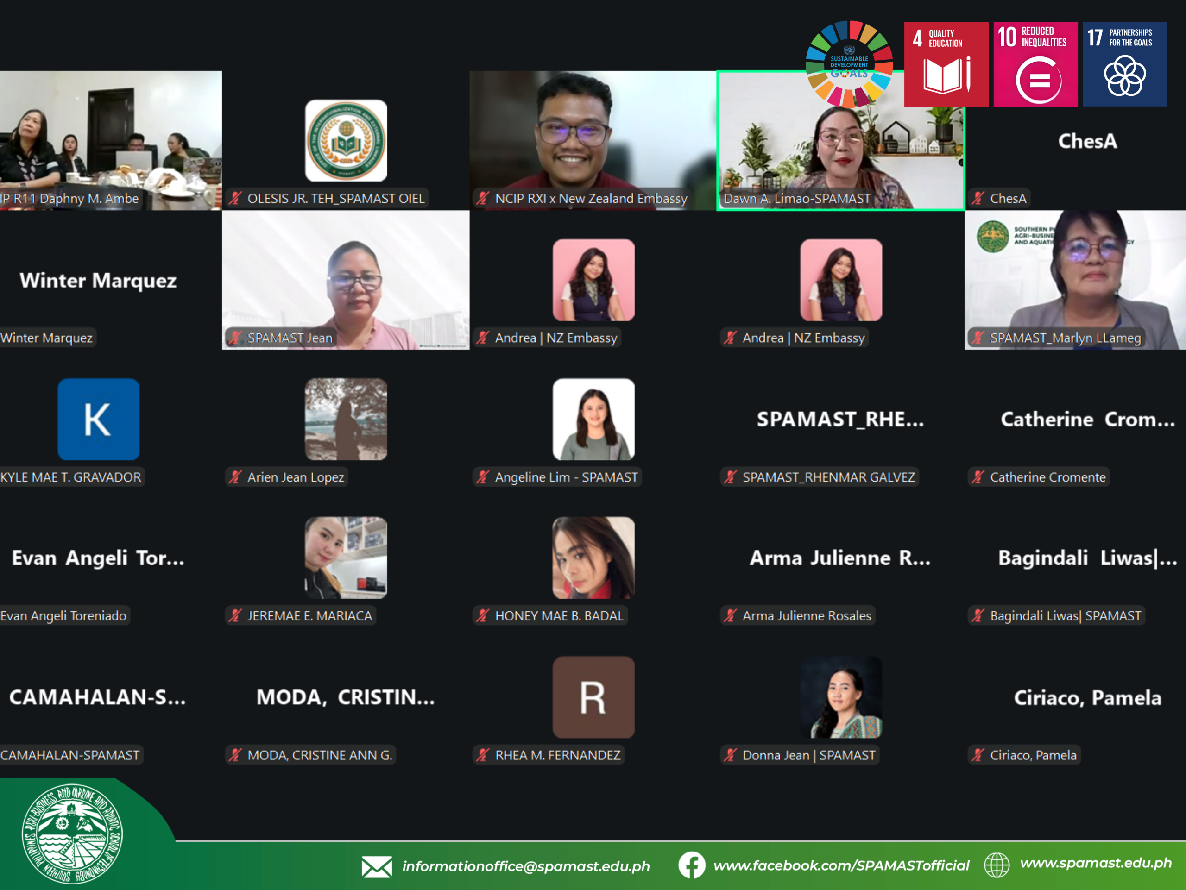The width and height of the screenshot is (1186, 890).
Task: Select the SPAMAST_Marlyn LLameg video tile
Action: pos(1075,280)
